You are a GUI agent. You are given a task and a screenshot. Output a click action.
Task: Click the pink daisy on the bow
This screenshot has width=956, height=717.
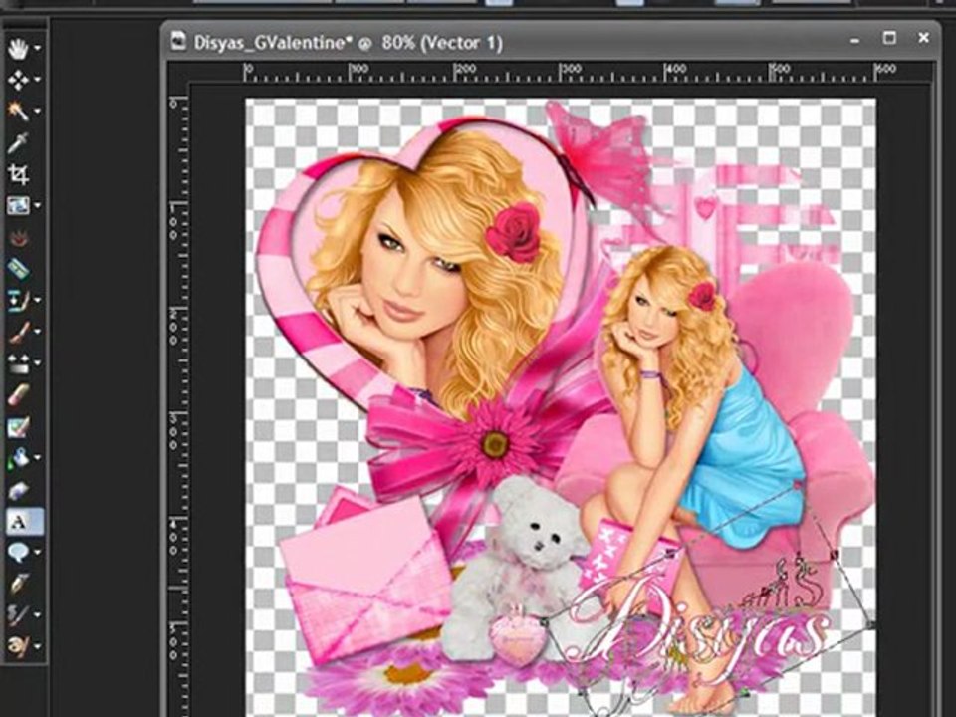click(x=495, y=444)
